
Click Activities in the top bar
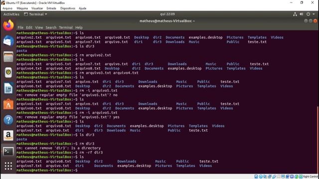click(11, 14)
